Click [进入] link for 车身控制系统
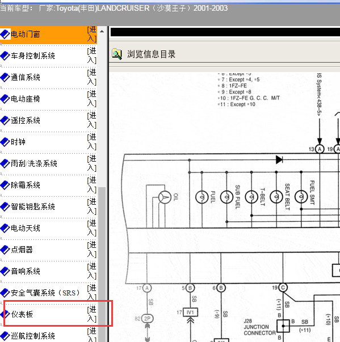 point(91,56)
